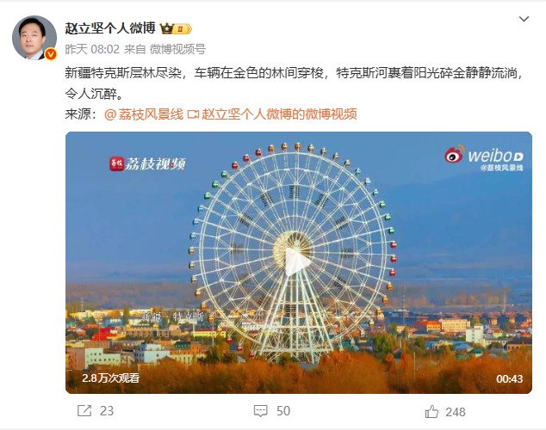Image resolution: width=546 pixels, height=430 pixels.
Task: Click the 荔枝视频 logo on video
Action: pos(147,163)
